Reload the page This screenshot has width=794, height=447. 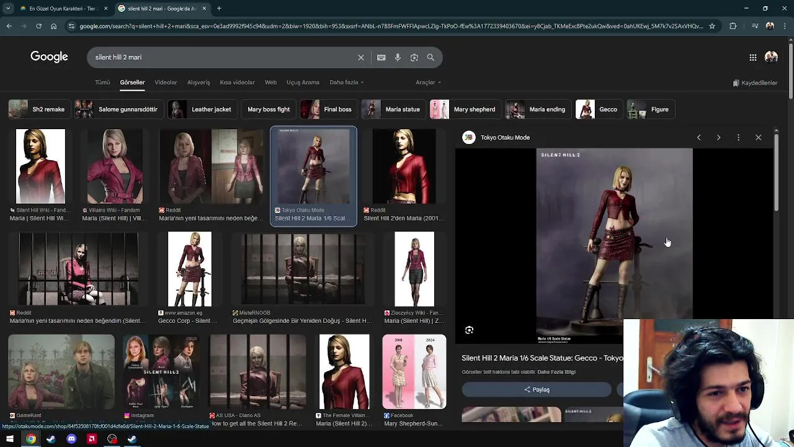pos(38,26)
